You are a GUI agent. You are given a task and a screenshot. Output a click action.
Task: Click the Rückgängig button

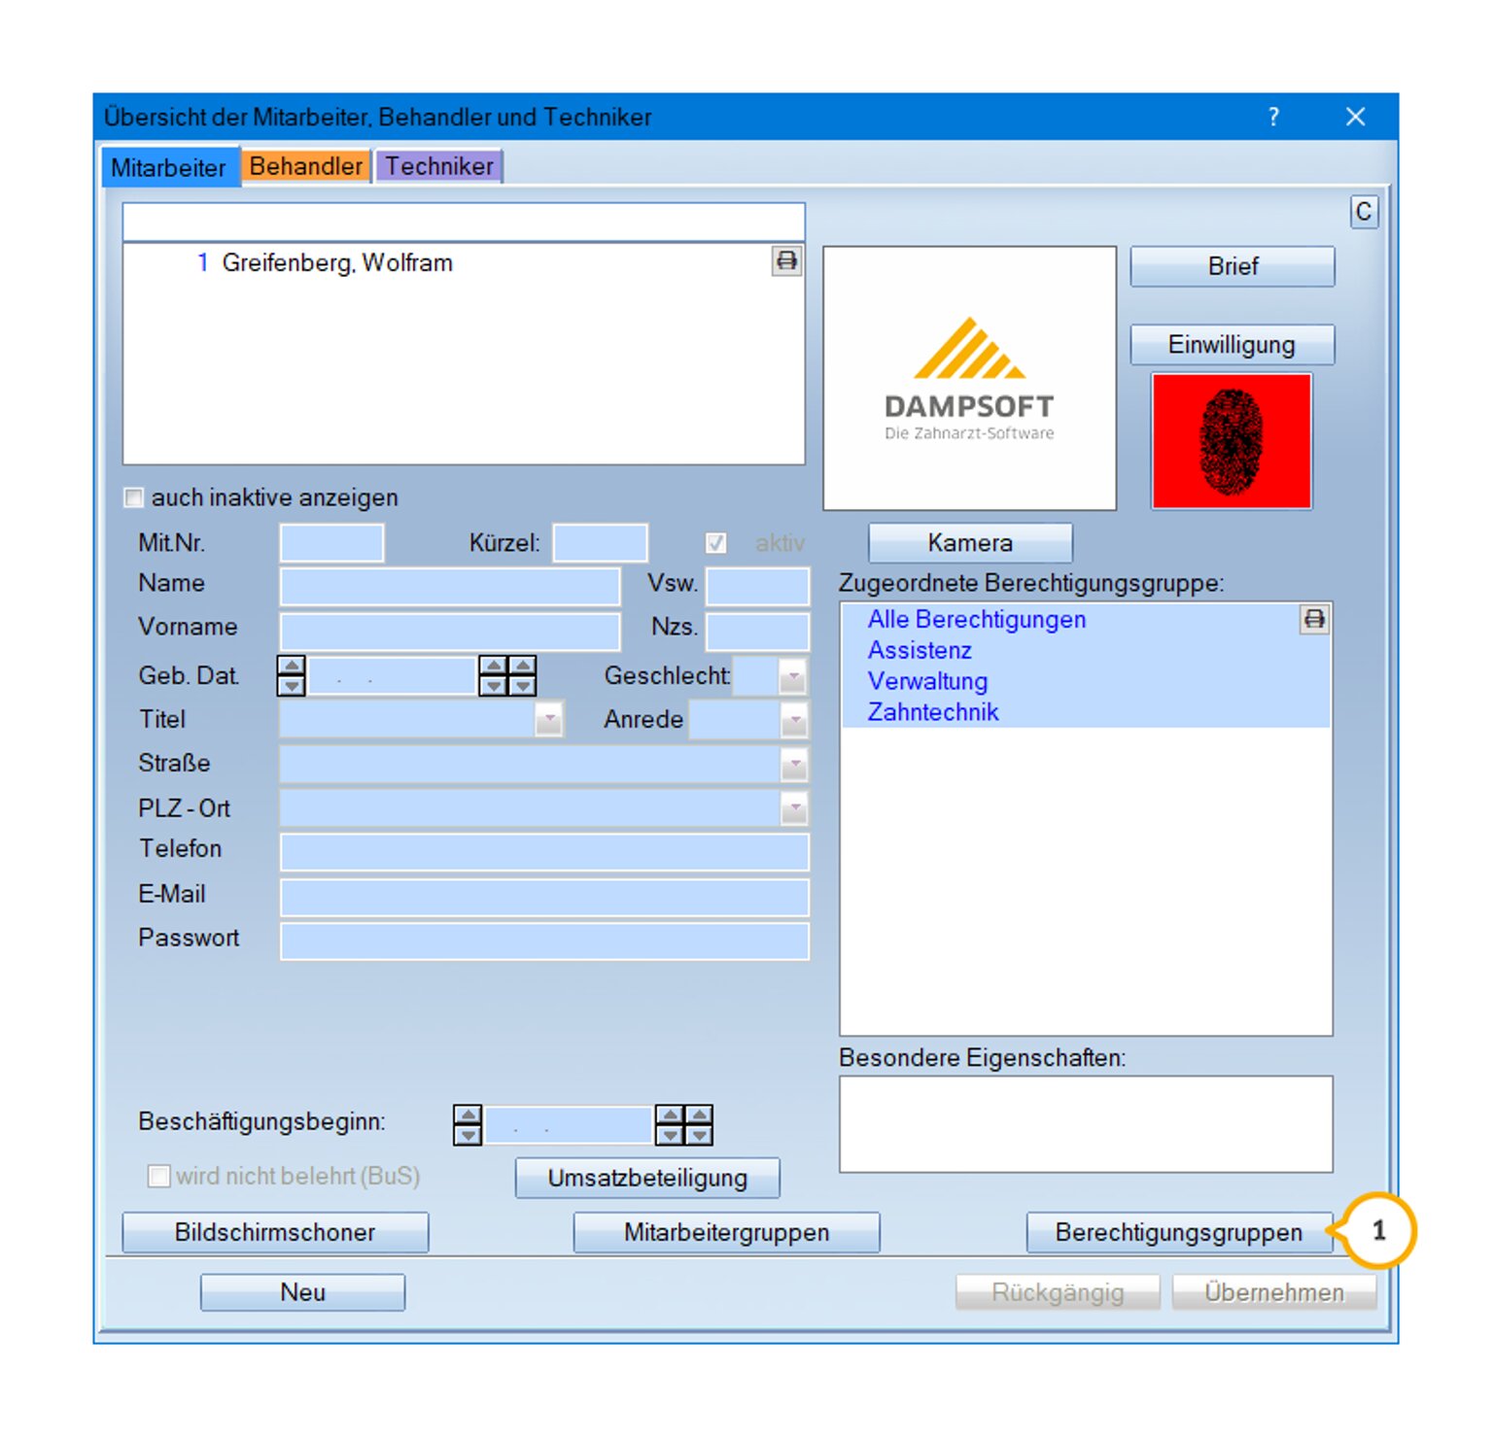tap(1058, 1292)
